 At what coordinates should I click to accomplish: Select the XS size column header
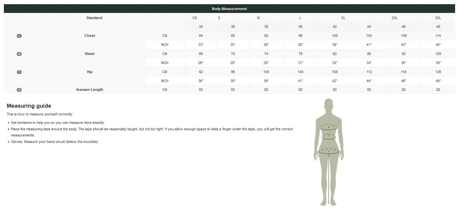tap(194, 18)
